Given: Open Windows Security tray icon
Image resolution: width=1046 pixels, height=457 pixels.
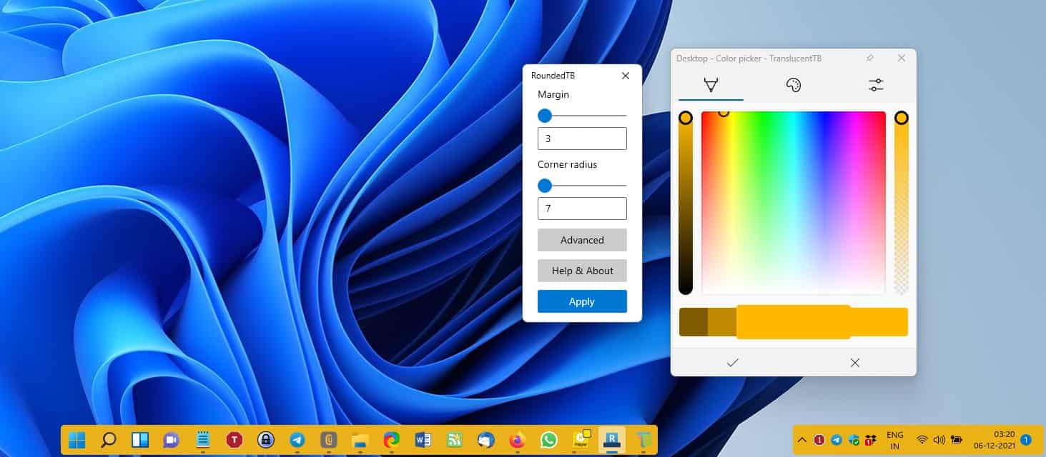Looking at the screenshot, I should [853, 440].
